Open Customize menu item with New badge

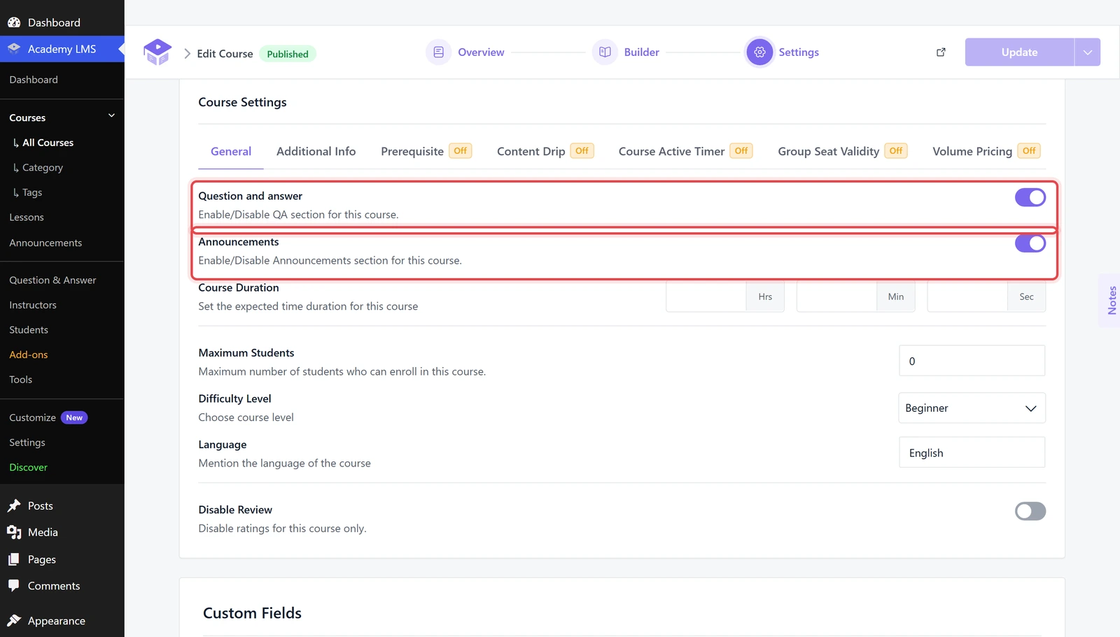48,417
